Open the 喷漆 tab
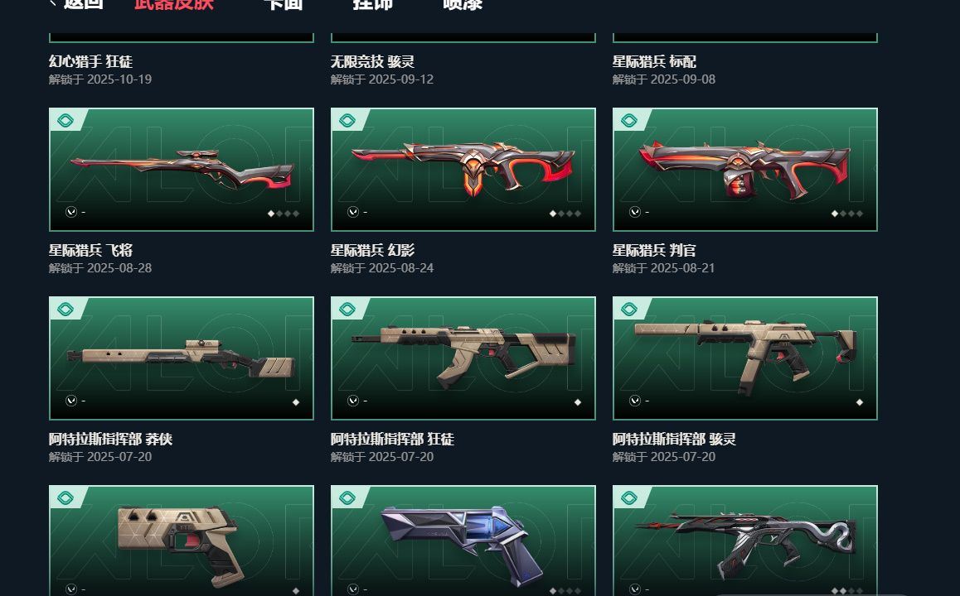 click(463, 4)
